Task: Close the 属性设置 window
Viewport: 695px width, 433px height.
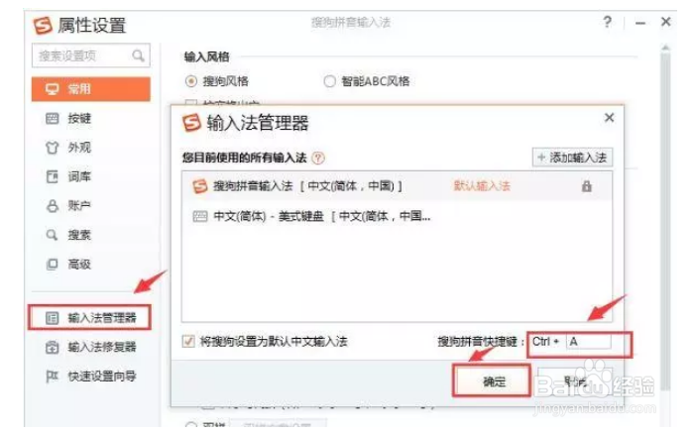Action: tap(665, 21)
